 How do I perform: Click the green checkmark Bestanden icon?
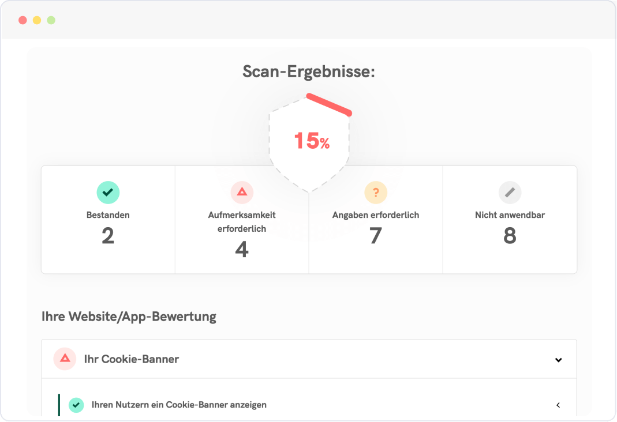108,193
